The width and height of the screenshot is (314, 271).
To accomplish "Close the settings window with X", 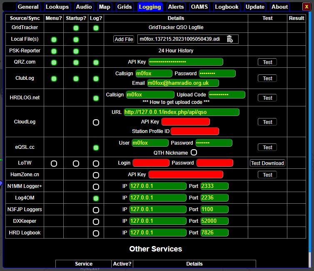I will point(307,7).
